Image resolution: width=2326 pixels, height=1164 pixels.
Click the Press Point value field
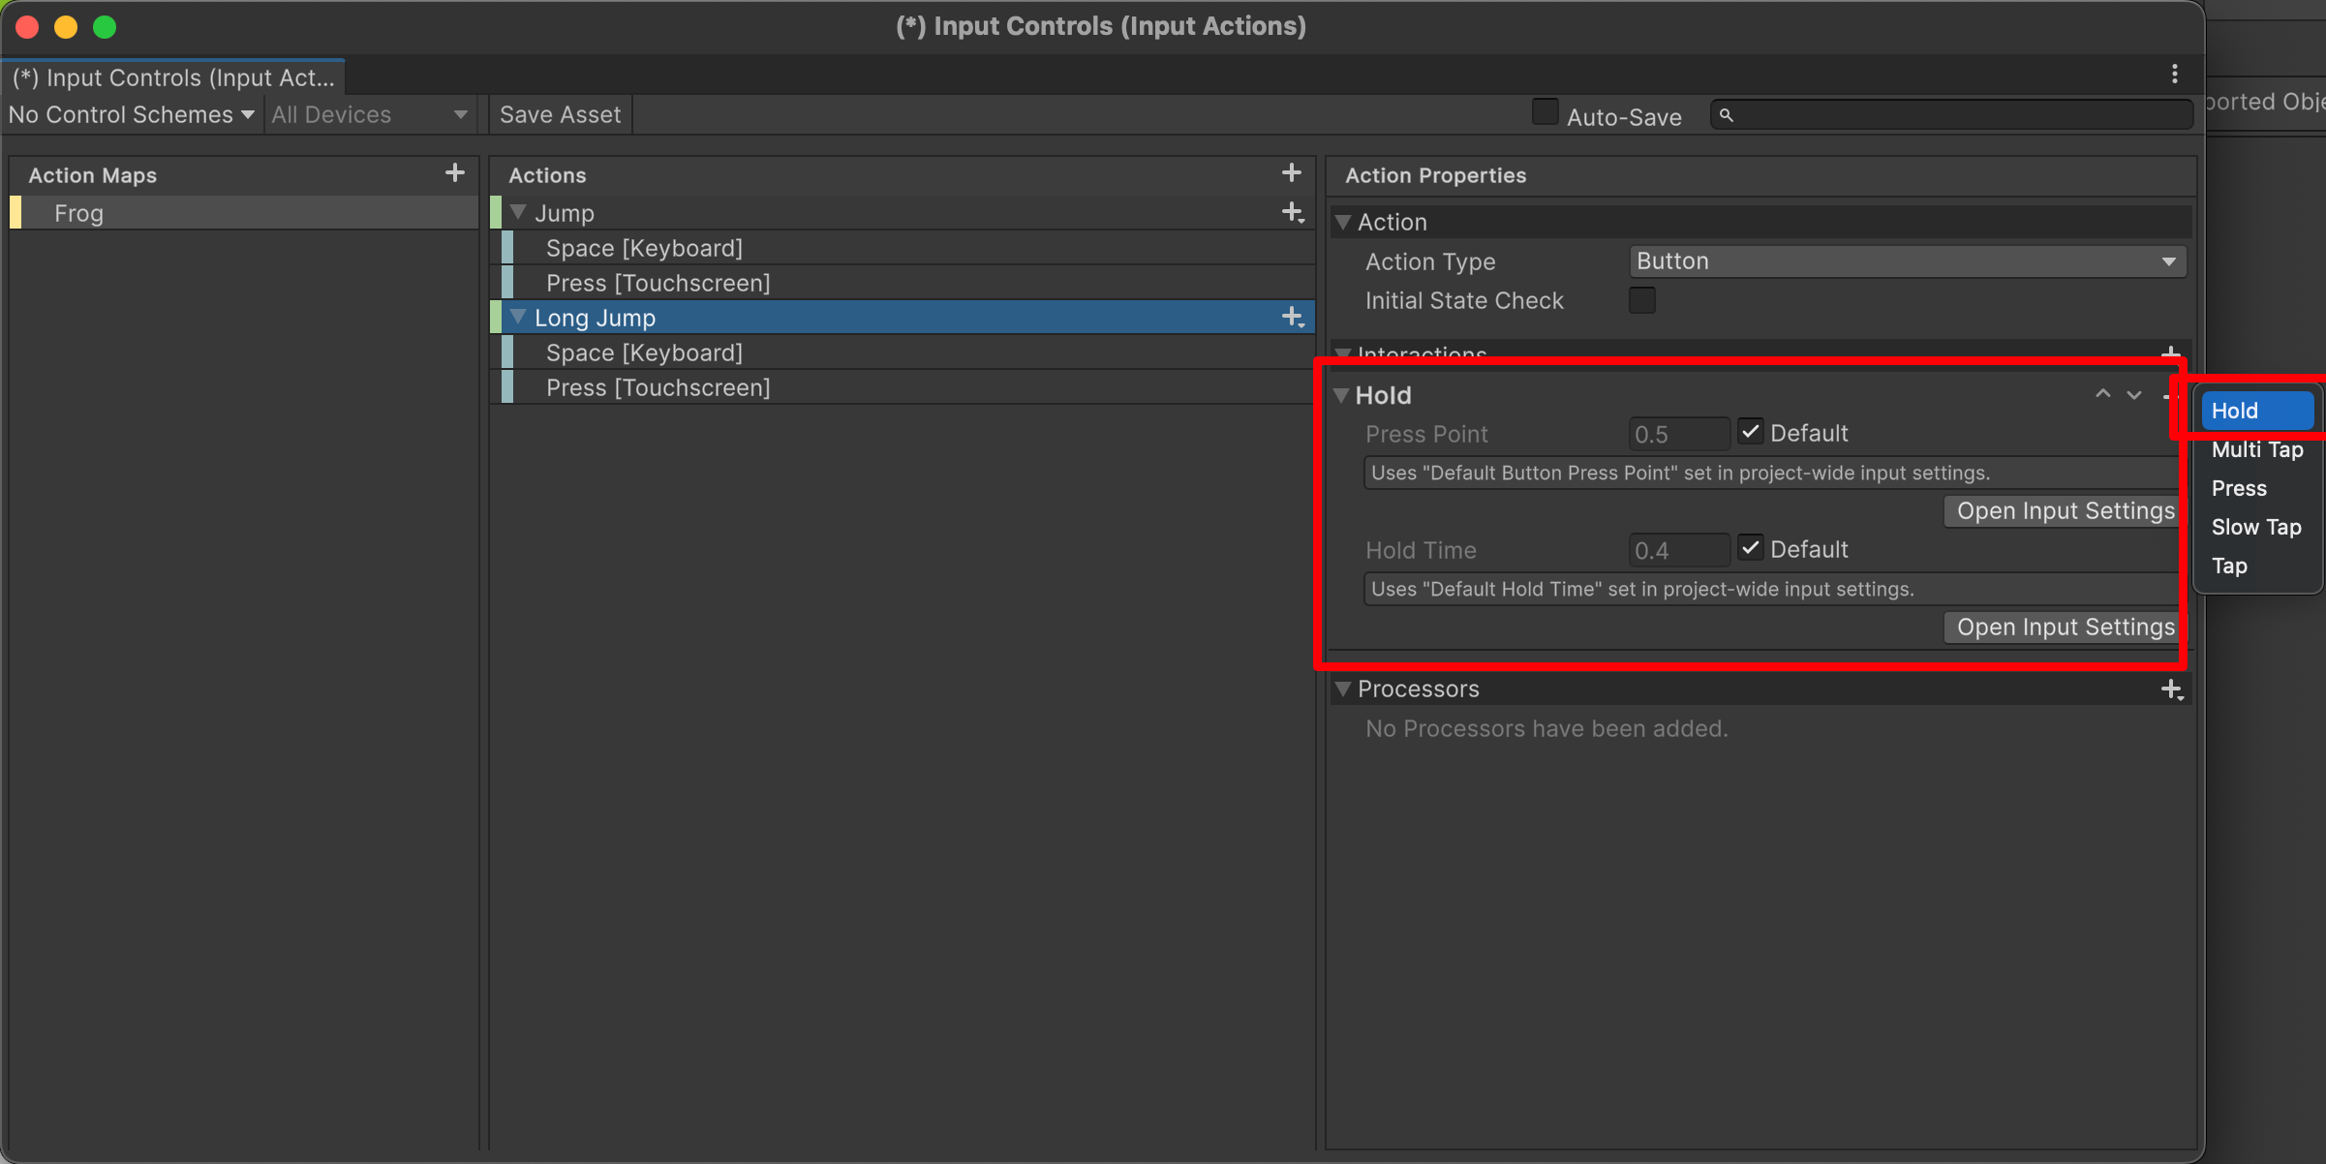[1679, 434]
